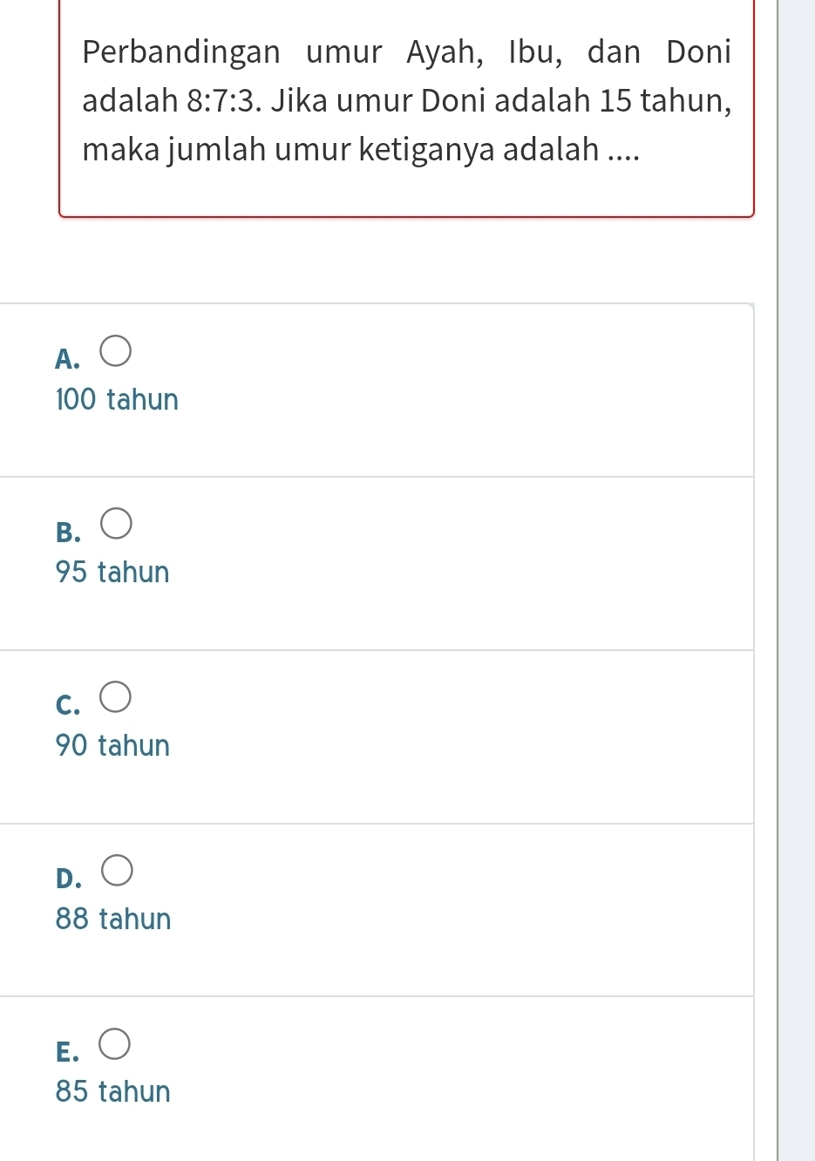Mark the radio button for option D
This screenshot has height=1161, width=815.
click(x=118, y=870)
